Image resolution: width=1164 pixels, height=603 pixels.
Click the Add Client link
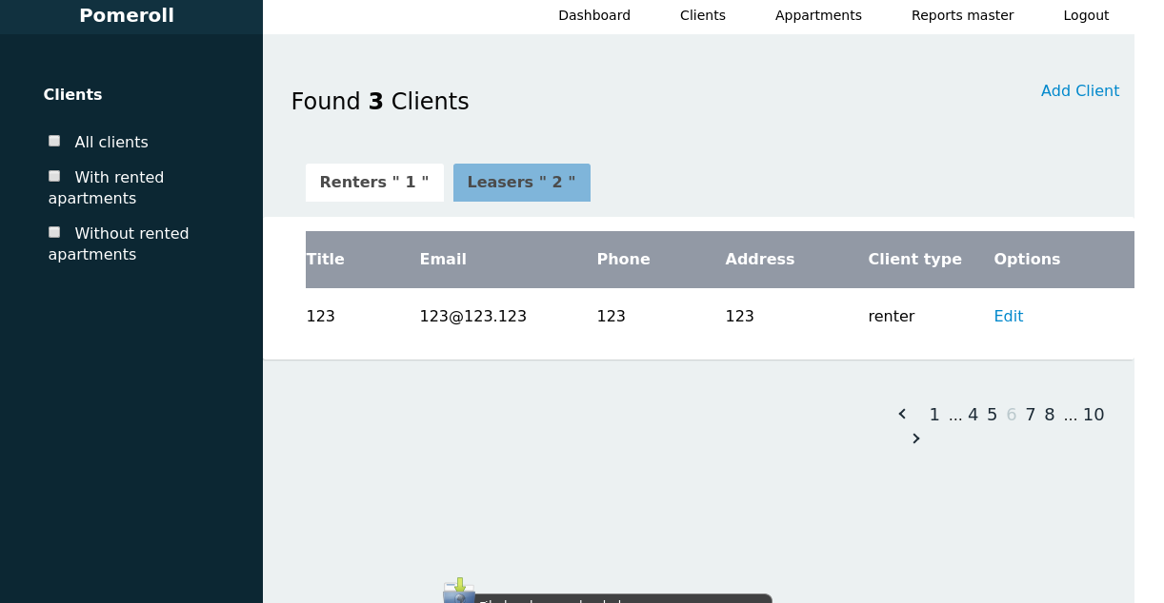click(x=1080, y=91)
